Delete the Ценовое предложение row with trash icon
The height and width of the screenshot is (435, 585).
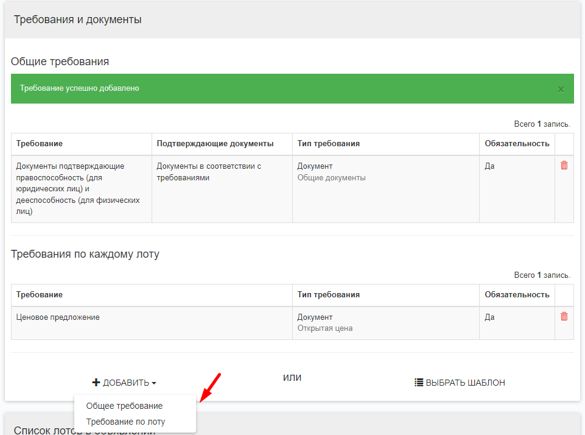click(x=564, y=317)
